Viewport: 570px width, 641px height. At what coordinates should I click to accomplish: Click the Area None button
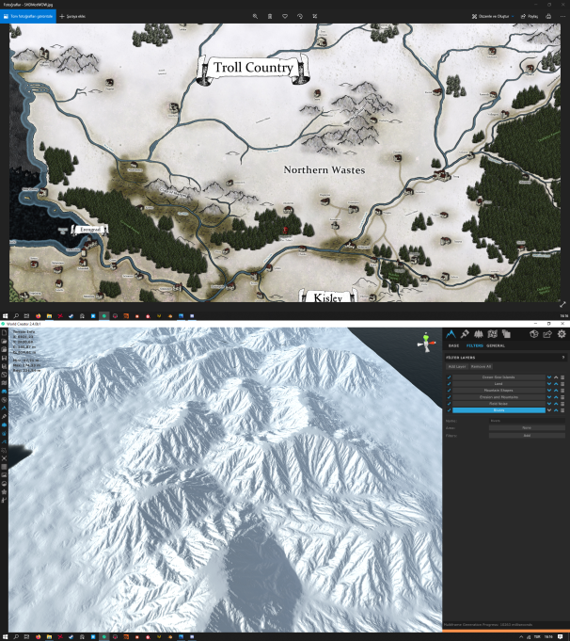pos(527,428)
